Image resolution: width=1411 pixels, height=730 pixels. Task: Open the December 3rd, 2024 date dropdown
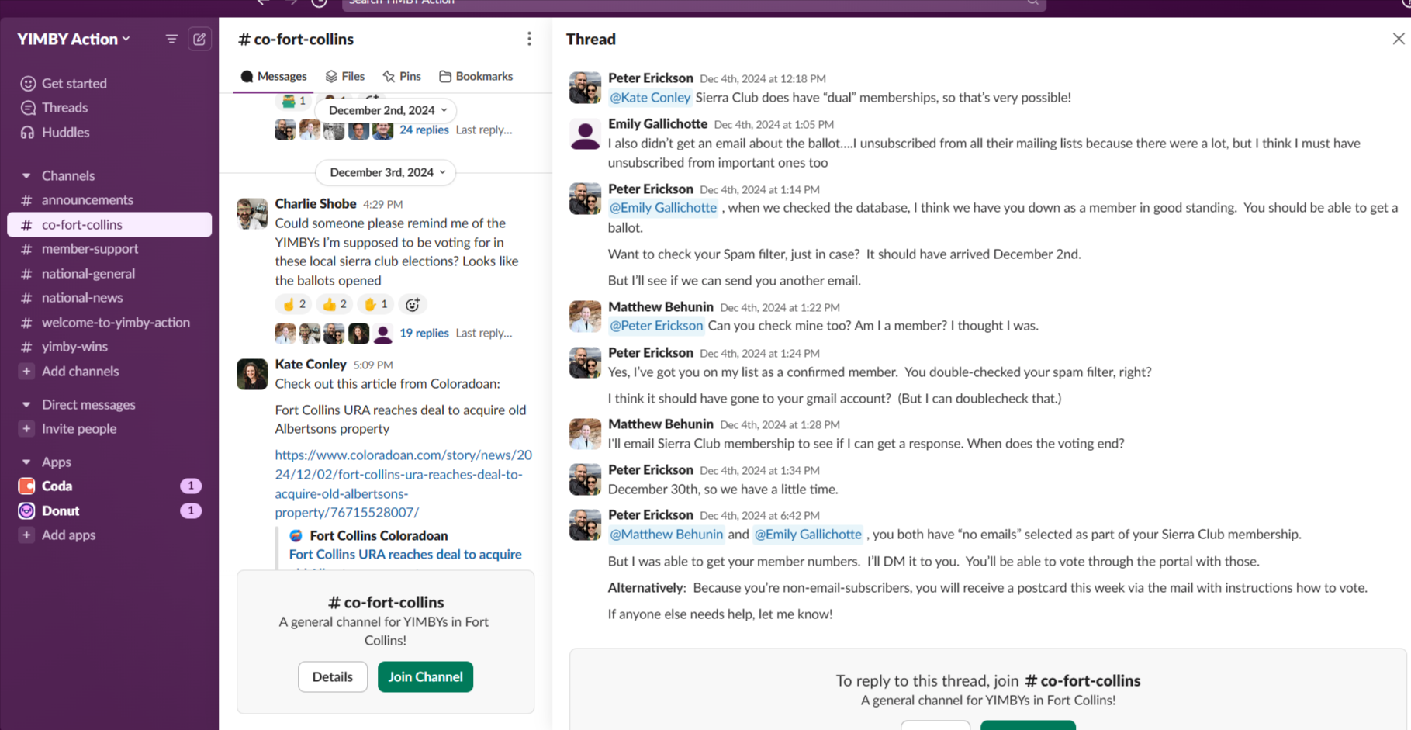[x=386, y=172]
